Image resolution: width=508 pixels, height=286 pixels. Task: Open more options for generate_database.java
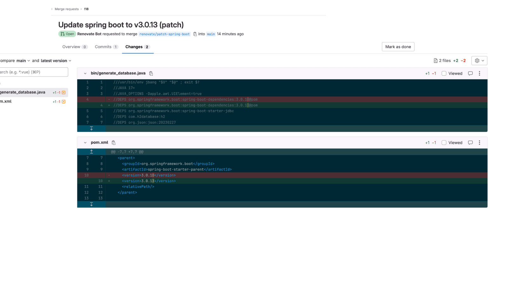(479, 73)
